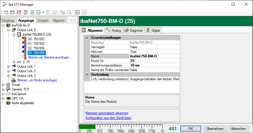Collapse the Grundeinstellungen property section
This screenshot has height=133, width=253.
pos(87,38)
